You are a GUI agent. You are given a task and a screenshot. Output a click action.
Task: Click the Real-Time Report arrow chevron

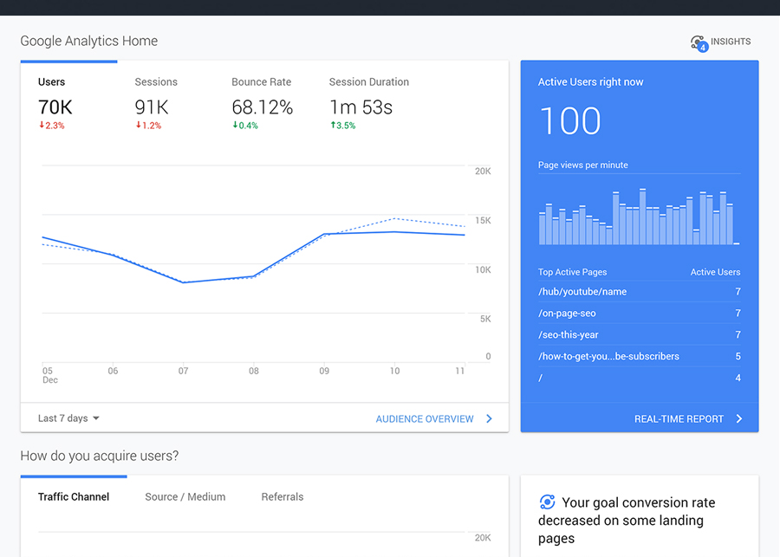pyautogui.click(x=739, y=418)
